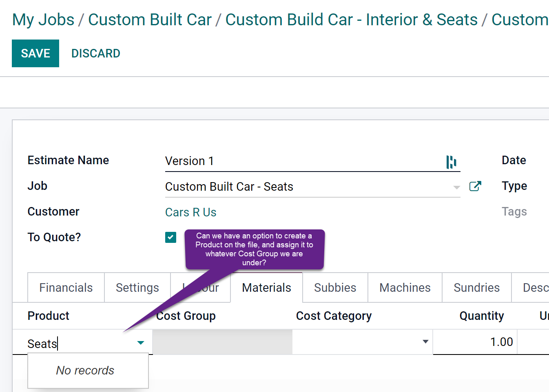Open the Job external link icon

475,186
